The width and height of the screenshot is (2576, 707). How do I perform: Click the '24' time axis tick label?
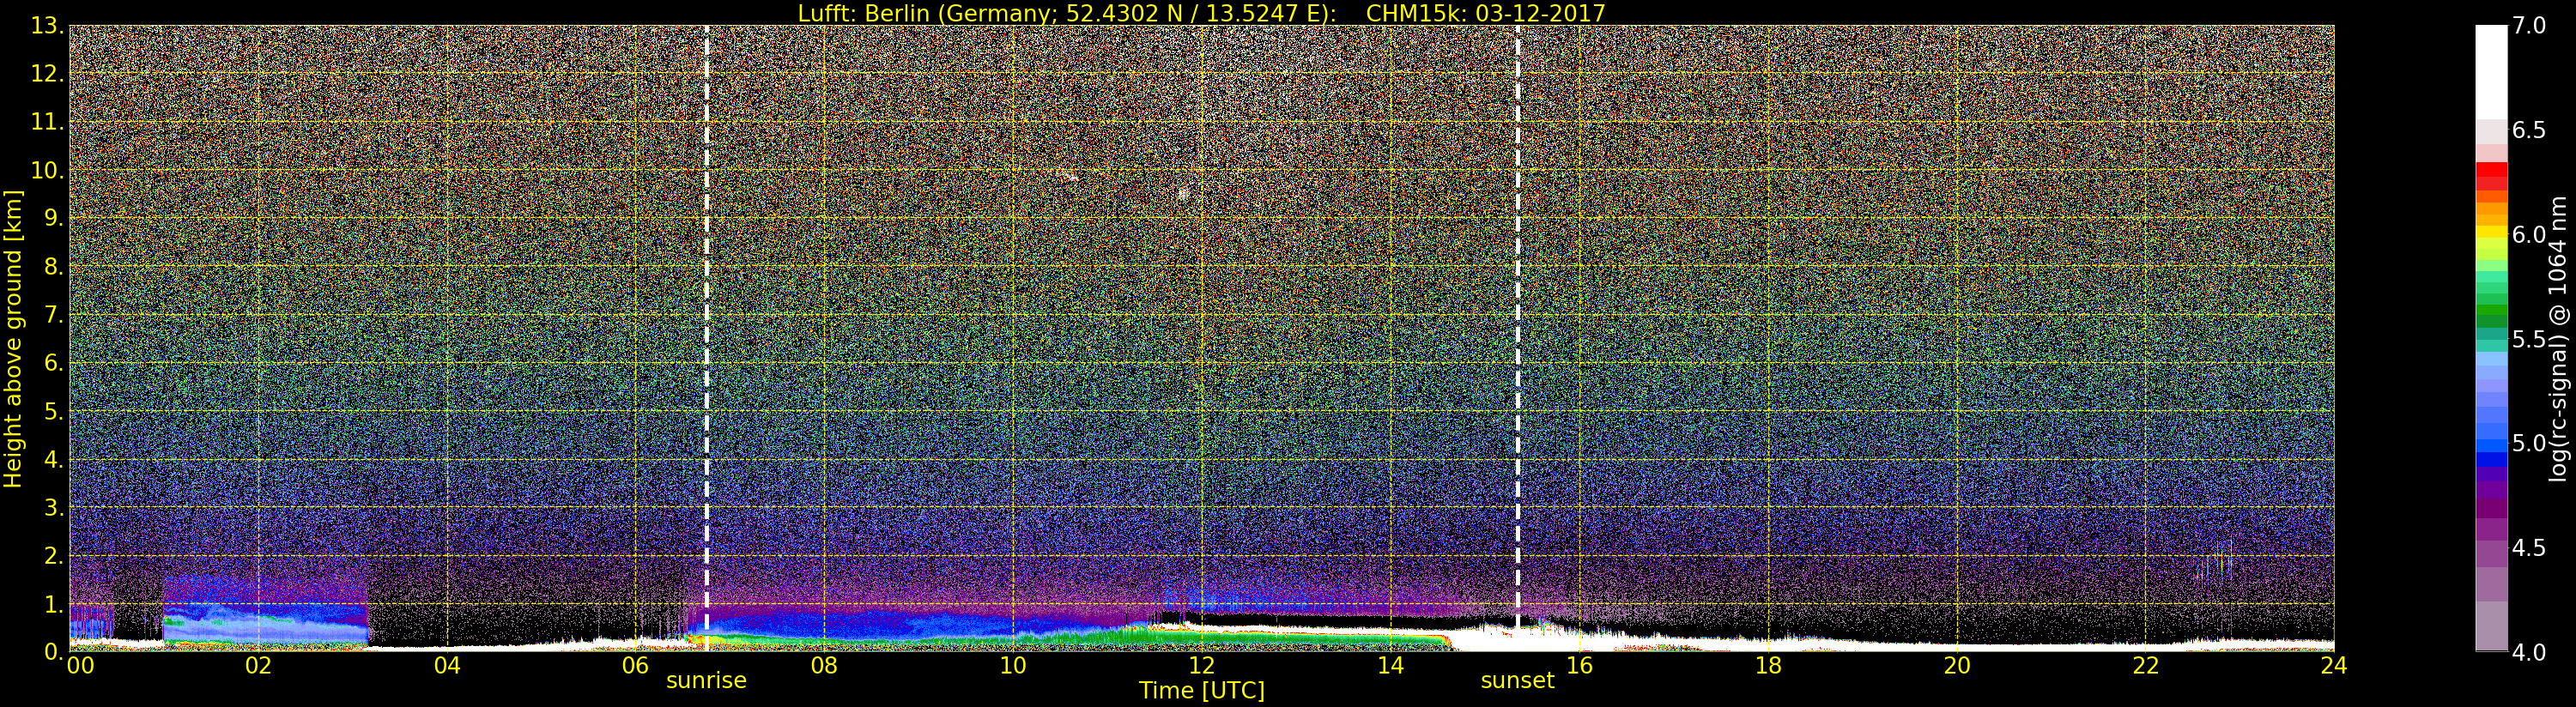(x=2334, y=666)
